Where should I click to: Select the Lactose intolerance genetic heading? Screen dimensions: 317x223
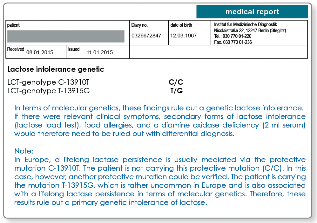tap(56, 69)
